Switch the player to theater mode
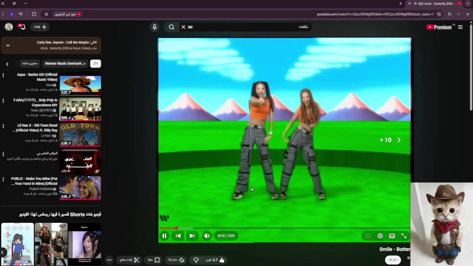 (x=392, y=236)
